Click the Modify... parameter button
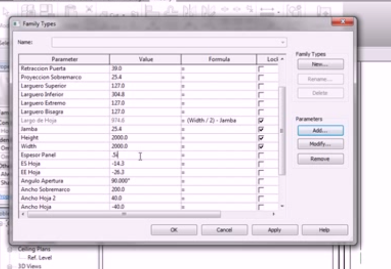This screenshot has width=391, height=269. tap(321, 144)
